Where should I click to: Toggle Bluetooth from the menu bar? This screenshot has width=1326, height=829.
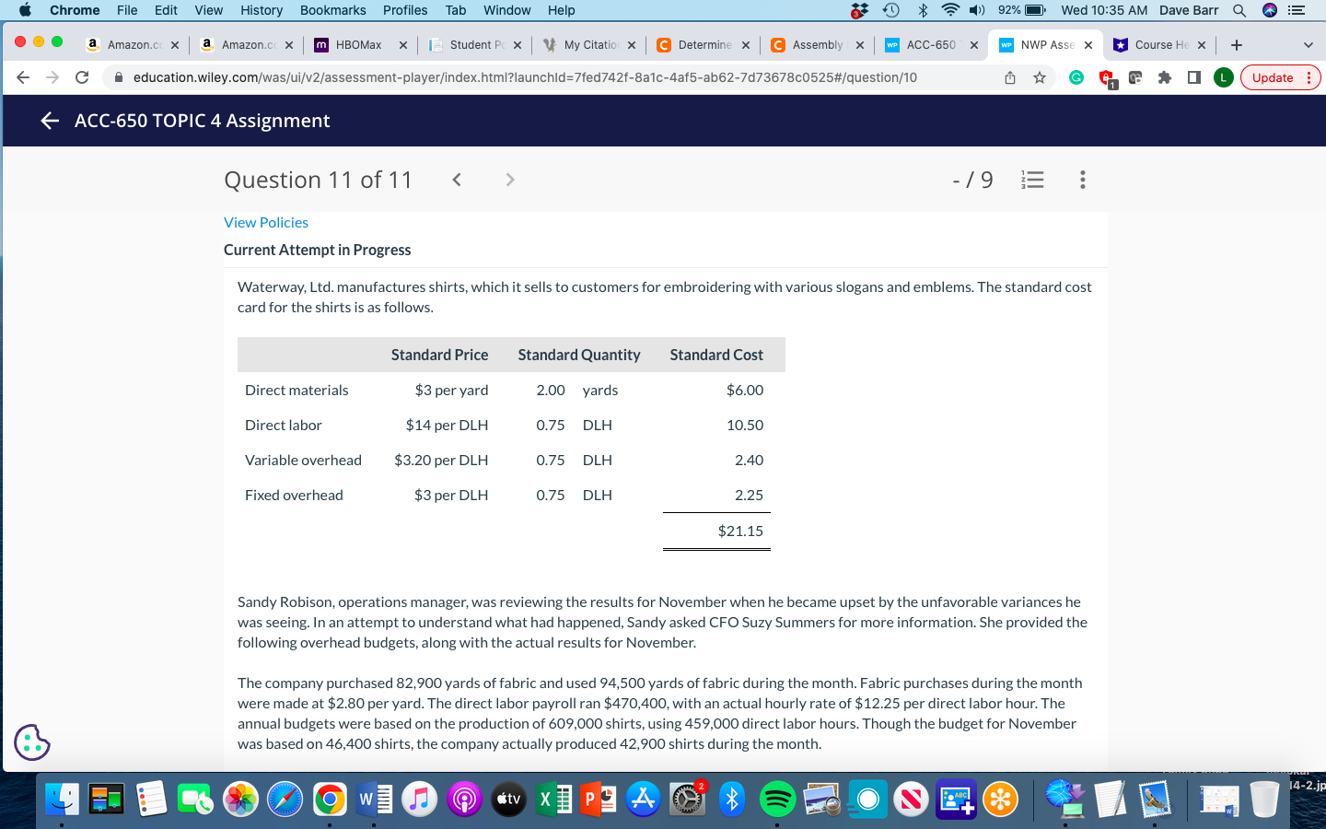pyautogui.click(x=922, y=10)
